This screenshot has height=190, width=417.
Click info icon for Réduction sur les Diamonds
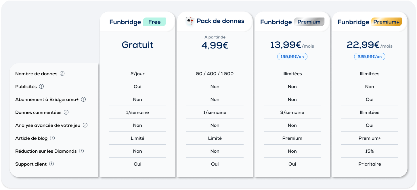pyautogui.click(x=81, y=151)
